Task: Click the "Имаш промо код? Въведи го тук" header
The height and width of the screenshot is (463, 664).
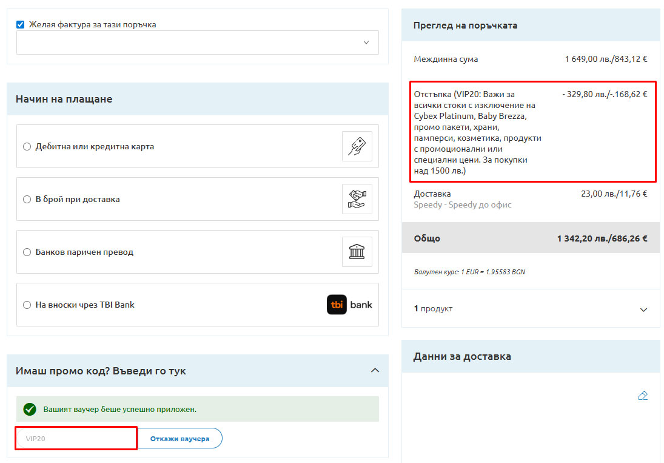Action: coord(101,371)
